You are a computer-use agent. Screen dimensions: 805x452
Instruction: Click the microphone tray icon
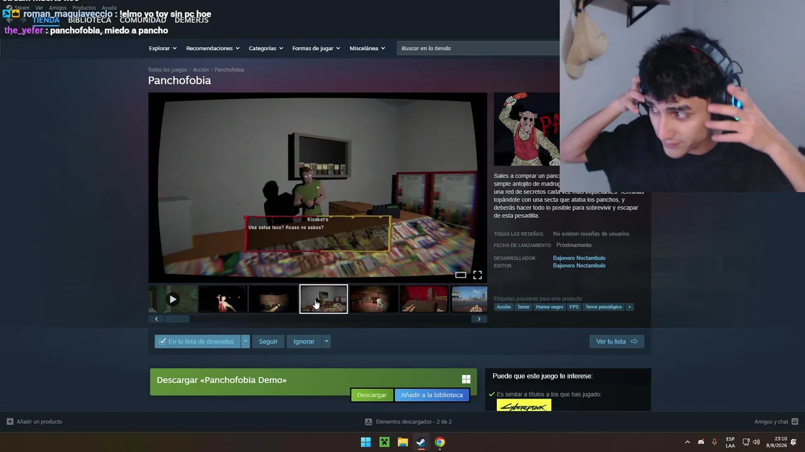(x=714, y=442)
